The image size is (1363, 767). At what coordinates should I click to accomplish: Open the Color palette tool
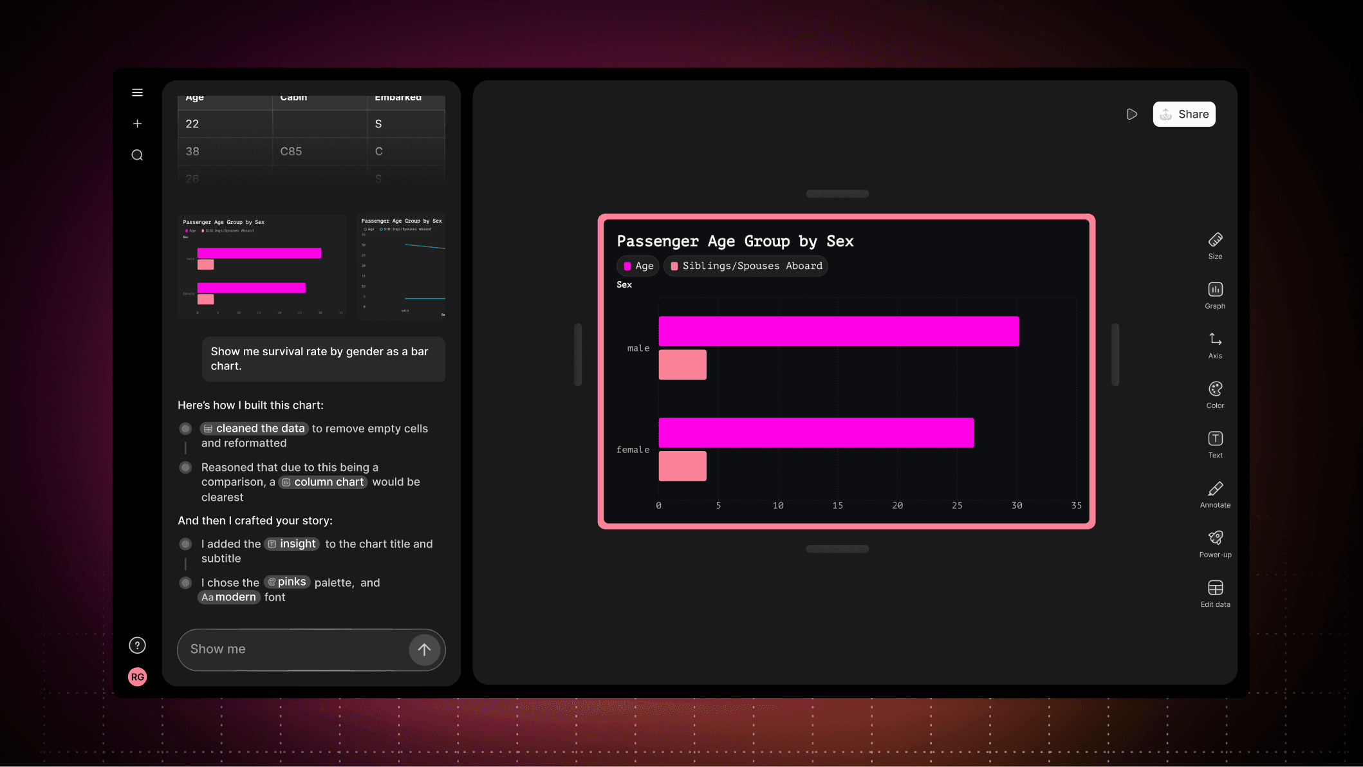tap(1215, 394)
